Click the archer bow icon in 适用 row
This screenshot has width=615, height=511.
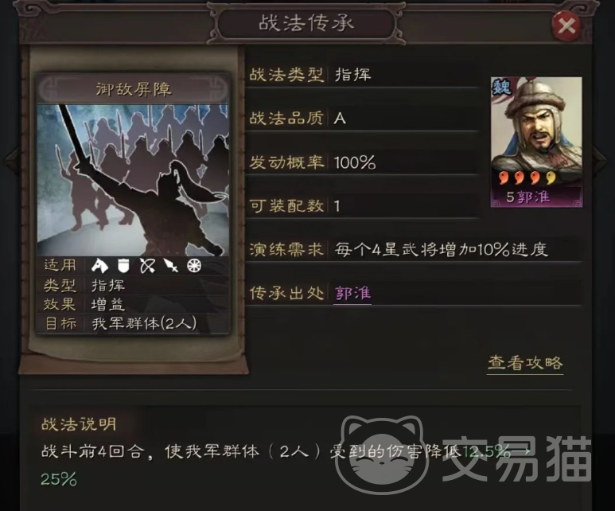click(147, 266)
